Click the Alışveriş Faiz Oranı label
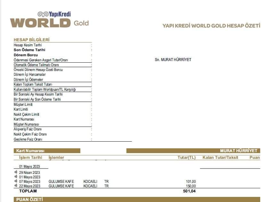Viewport: 273px width, 202px height. [x=28, y=129]
